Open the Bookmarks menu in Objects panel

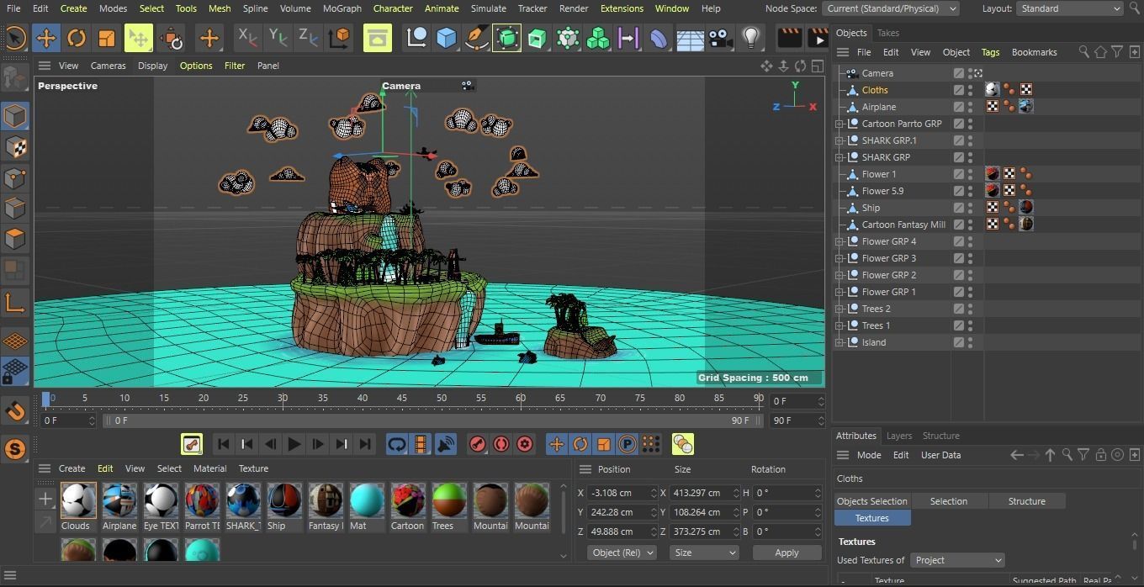1034,52
